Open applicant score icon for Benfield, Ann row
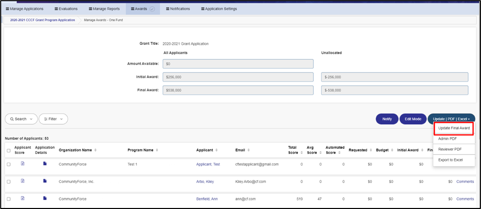The image size is (481, 209). [x=22, y=199]
